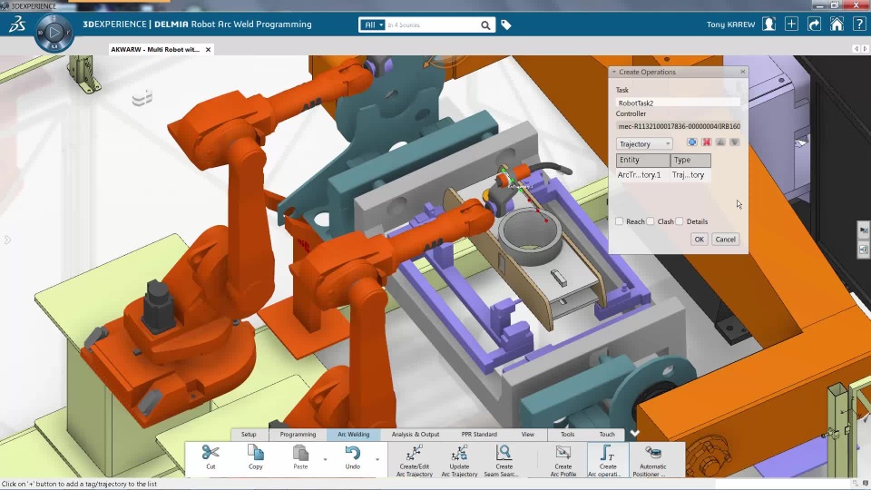
Task: Click Cancel in Create Operations dialog
Action: click(726, 240)
